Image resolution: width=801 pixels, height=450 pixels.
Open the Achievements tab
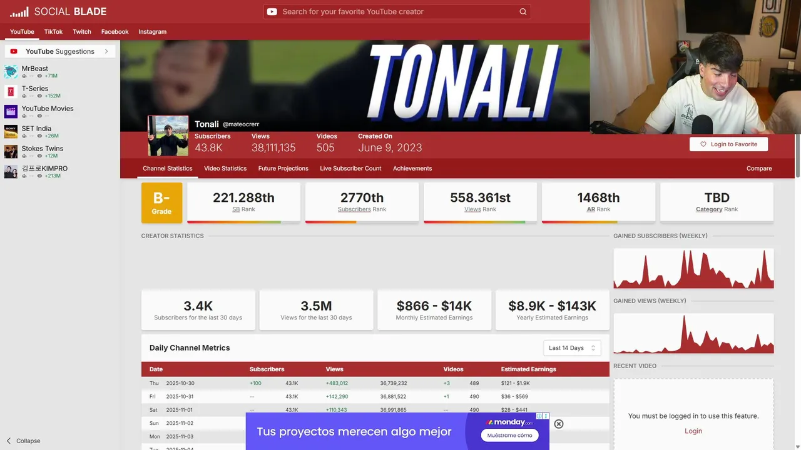[x=412, y=169]
